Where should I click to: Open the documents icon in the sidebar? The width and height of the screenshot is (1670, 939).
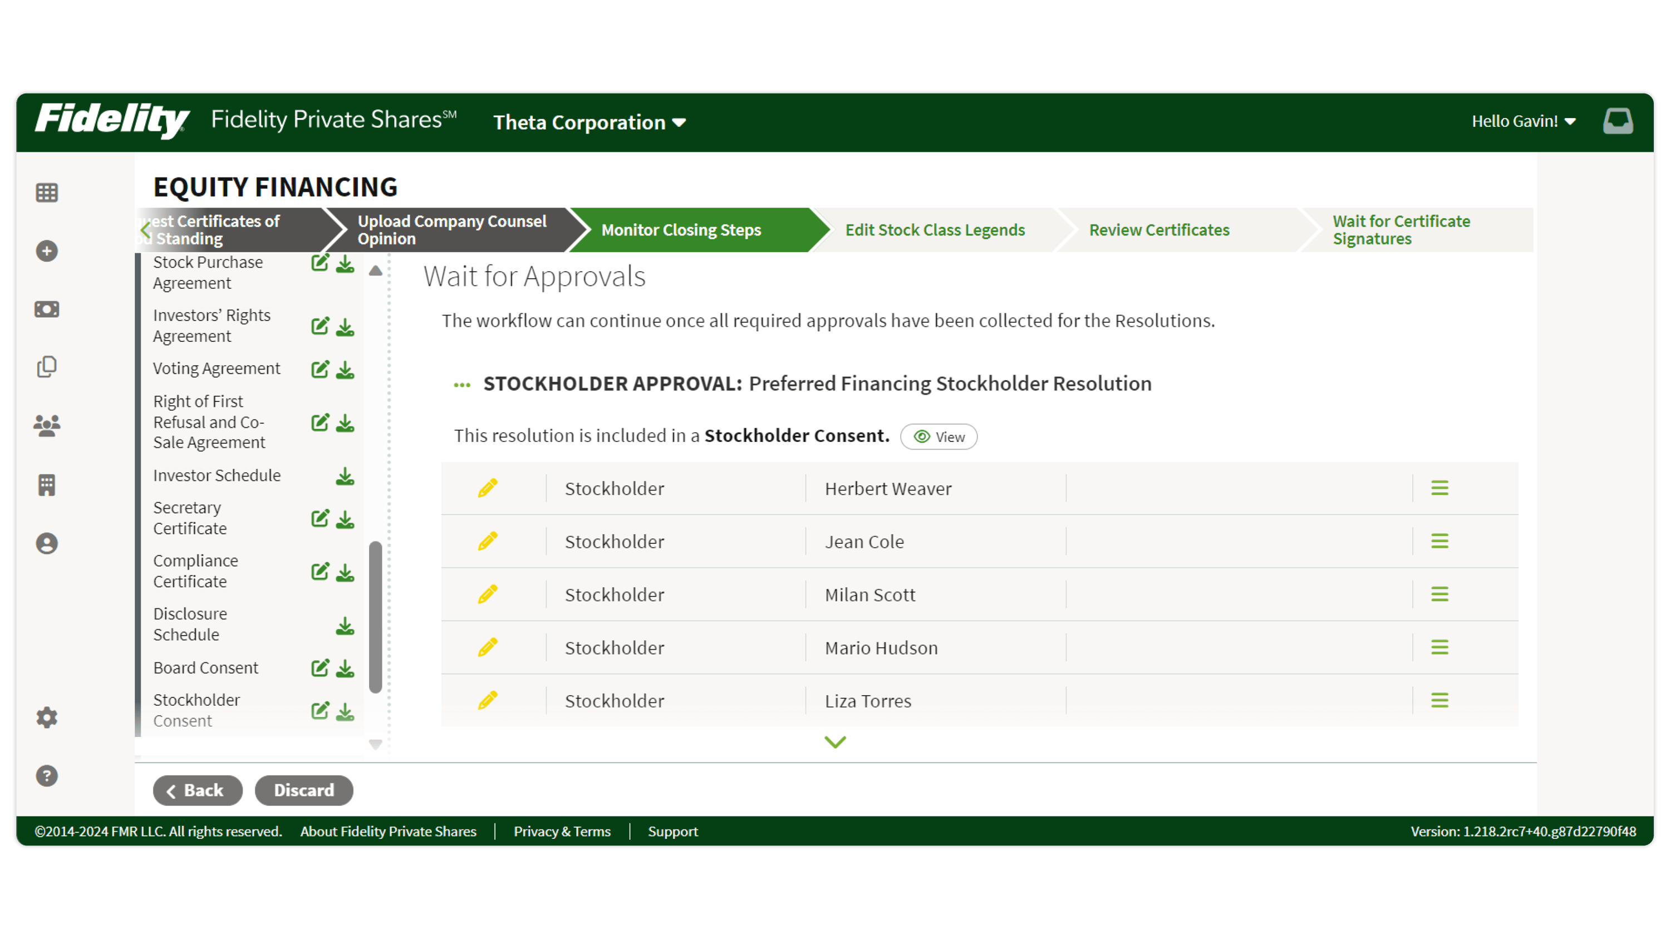(x=46, y=366)
